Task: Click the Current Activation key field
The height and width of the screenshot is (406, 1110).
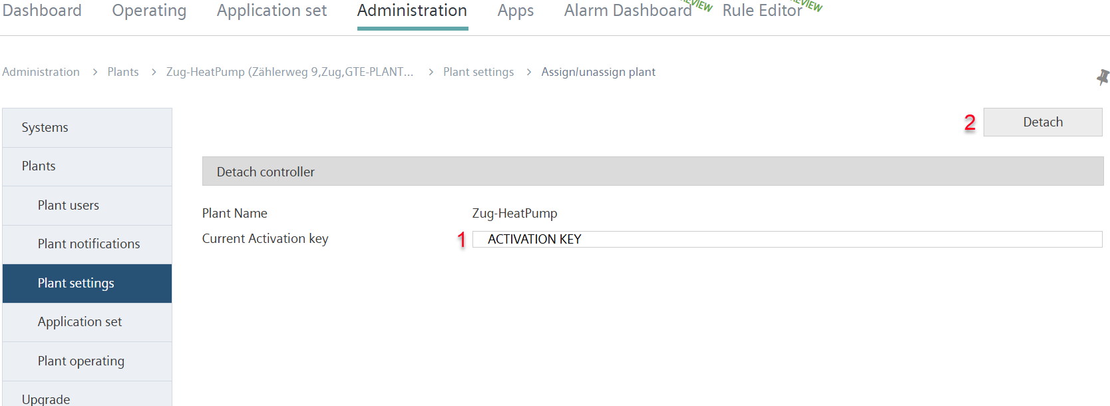Action: [787, 239]
